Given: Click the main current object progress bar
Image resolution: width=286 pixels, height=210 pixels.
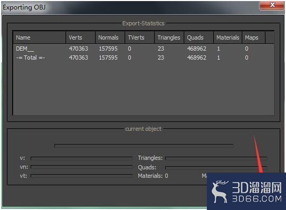Looking at the screenshot, I should pyautogui.click(x=144, y=146).
